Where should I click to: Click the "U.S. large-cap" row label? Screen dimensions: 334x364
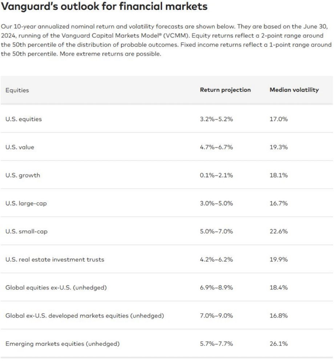pos(26,203)
